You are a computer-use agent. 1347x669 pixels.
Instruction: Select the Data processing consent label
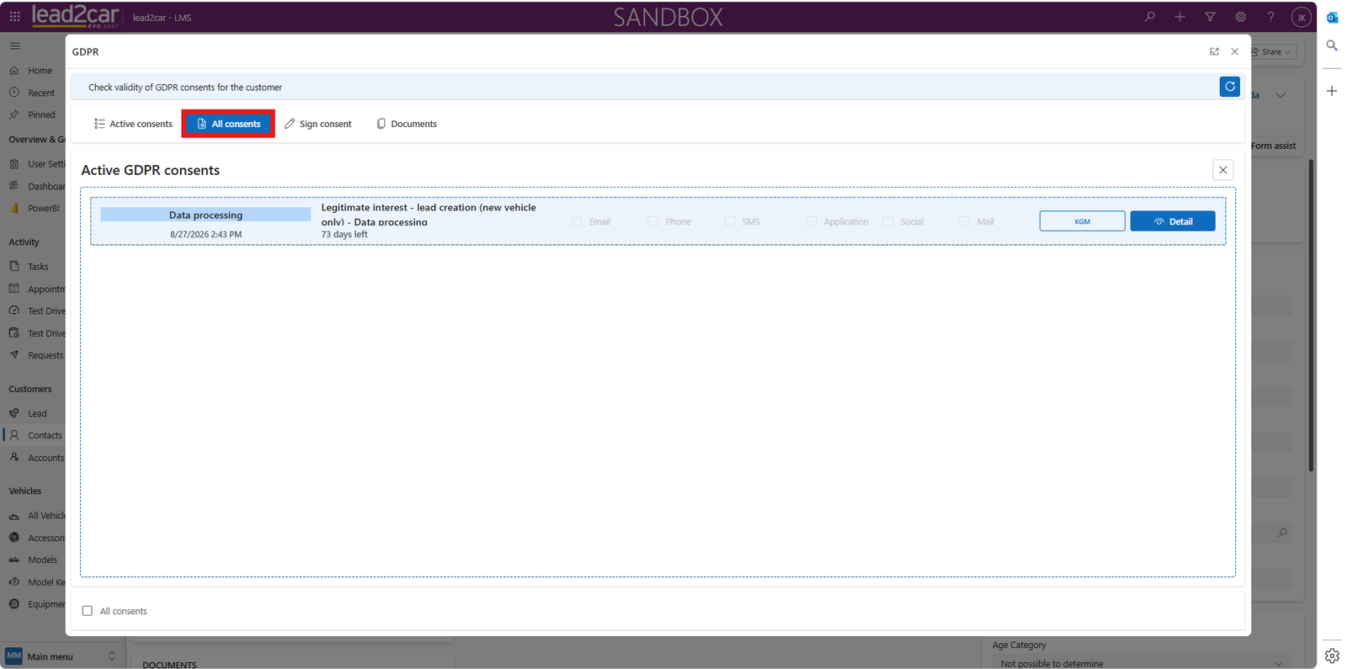click(x=205, y=215)
